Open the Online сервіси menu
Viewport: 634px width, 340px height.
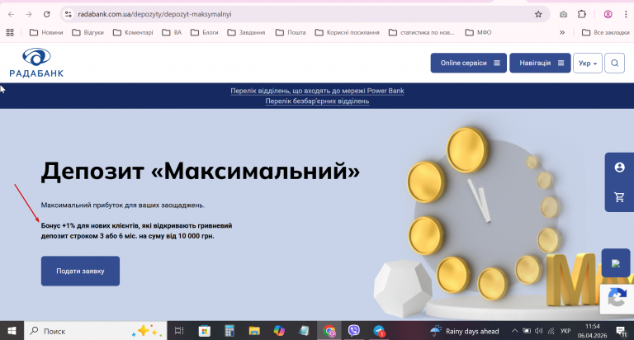click(x=469, y=63)
